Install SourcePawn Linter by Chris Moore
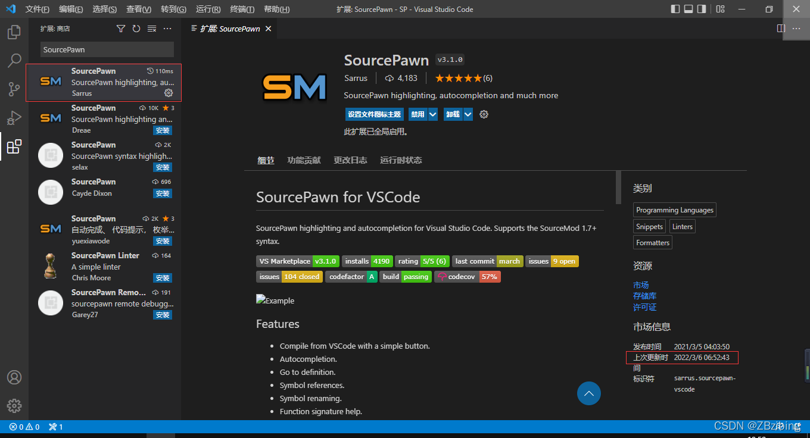 (163, 278)
